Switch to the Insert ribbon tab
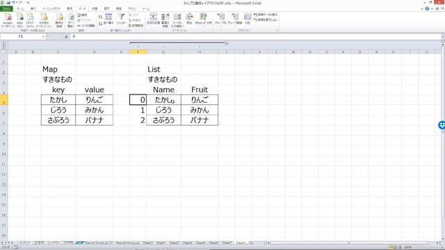The width and height of the screenshot is (445, 250). [x=33, y=9]
